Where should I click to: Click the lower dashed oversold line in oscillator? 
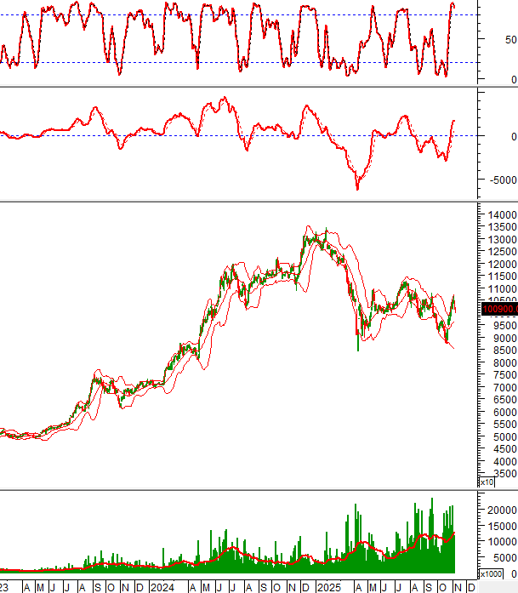pos(238,62)
